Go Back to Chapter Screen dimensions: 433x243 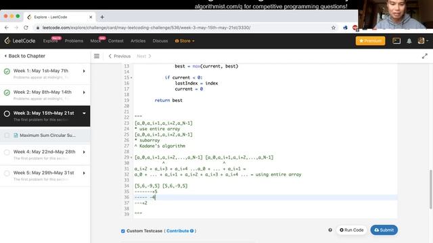click(24, 56)
